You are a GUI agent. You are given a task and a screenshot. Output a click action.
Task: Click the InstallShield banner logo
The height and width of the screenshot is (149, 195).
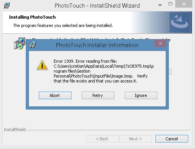(180, 22)
